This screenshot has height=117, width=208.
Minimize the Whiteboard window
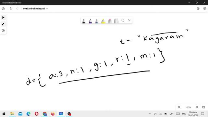189,3
